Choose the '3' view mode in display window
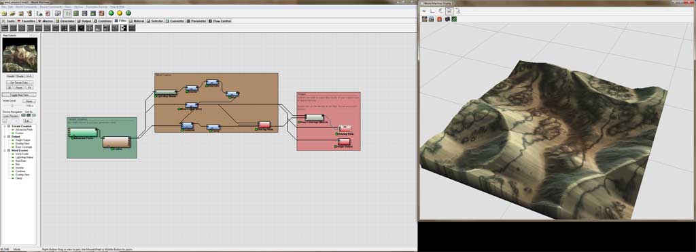Screen dimensions: 696x252 coord(457,11)
